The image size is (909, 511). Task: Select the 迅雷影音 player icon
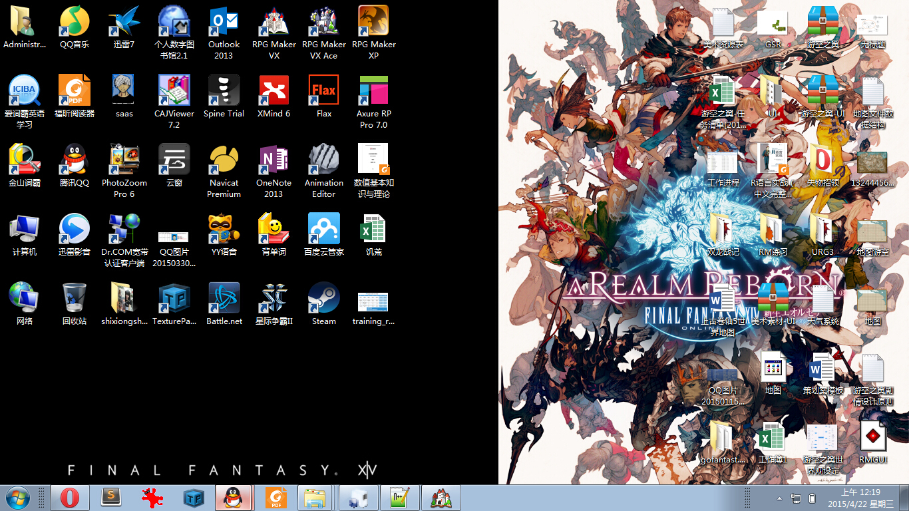[x=75, y=236]
